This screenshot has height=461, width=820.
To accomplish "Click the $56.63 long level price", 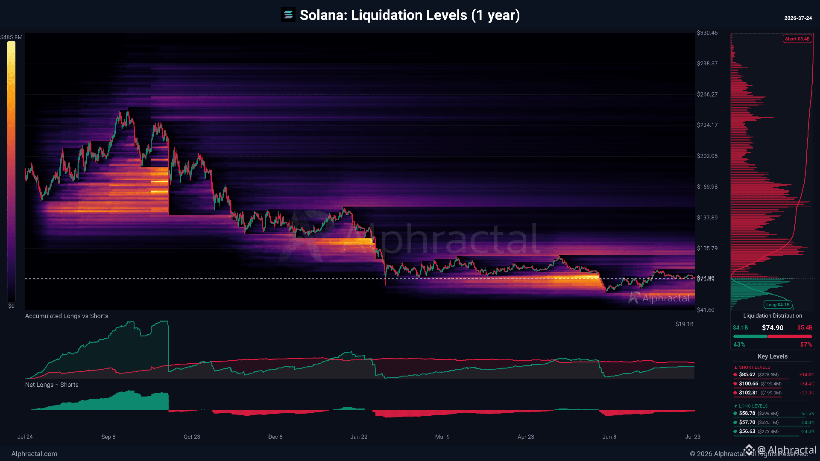I will click(747, 432).
